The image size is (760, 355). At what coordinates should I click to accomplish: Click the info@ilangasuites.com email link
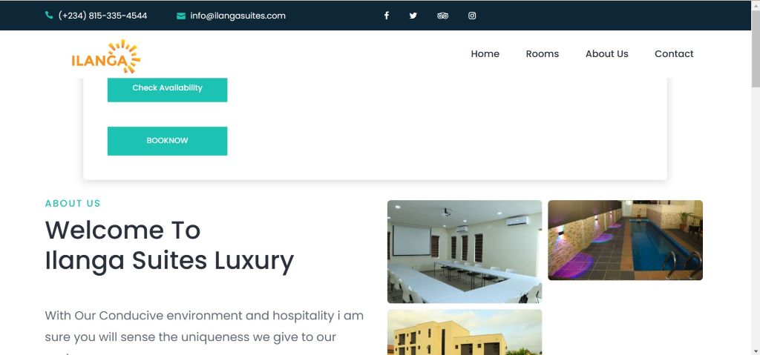click(238, 16)
